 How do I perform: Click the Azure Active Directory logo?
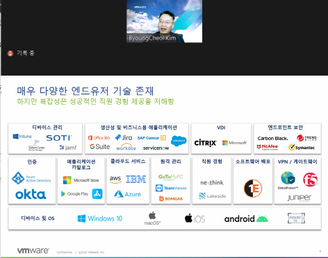coord(31,178)
